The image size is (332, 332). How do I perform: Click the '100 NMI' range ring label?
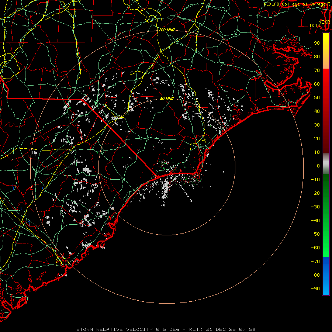click(x=167, y=30)
